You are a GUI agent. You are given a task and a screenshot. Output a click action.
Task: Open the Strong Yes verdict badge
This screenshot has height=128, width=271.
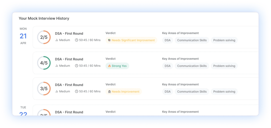pyautogui.click(x=117, y=66)
